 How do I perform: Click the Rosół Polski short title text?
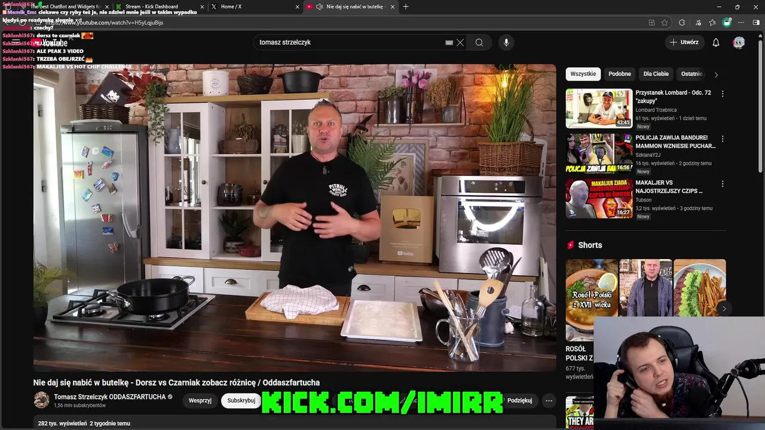click(x=579, y=354)
